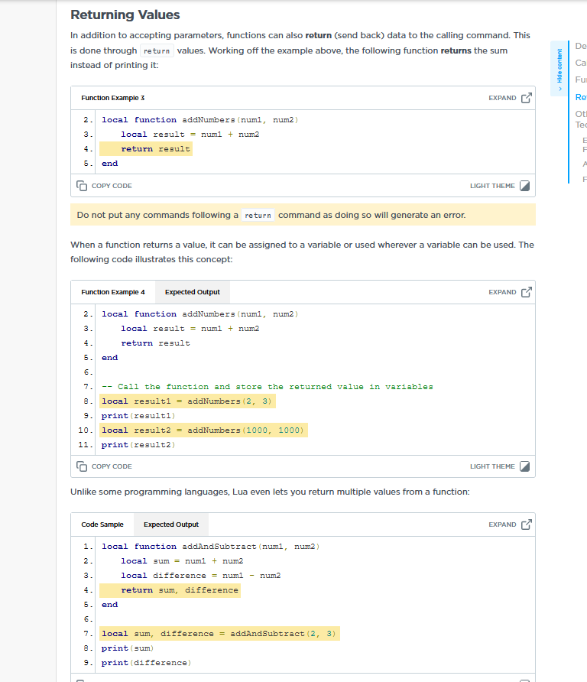
Task: Switch to Expected Output tab in Function Example 4
Action: point(192,292)
